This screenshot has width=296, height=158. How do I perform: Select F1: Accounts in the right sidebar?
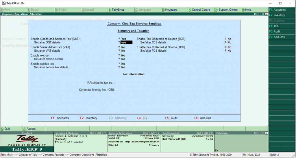pos(282,10)
